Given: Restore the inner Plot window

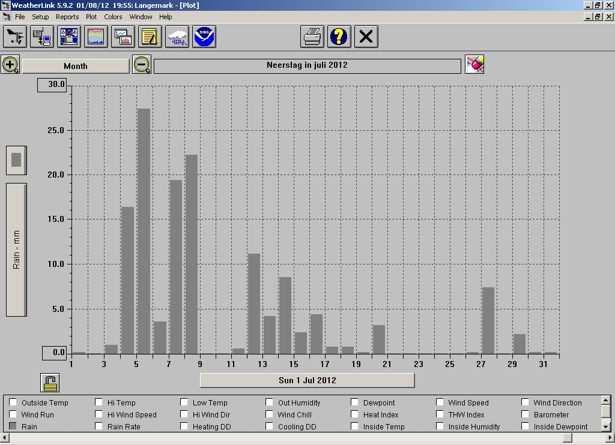Looking at the screenshot, I should click(598, 17).
